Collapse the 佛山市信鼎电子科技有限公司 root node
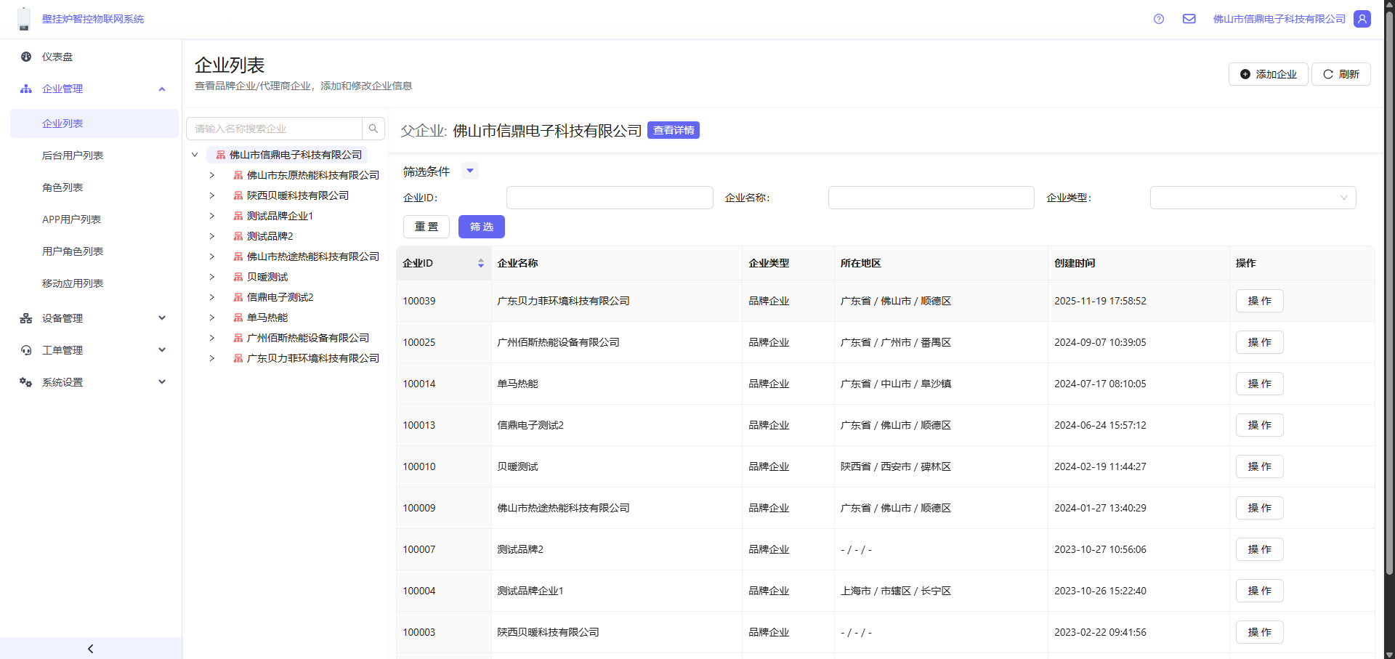Image resolution: width=1395 pixels, height=659 pixels. tap(195, 155)
